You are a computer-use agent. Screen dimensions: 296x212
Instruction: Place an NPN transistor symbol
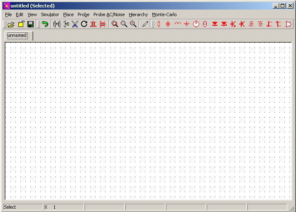tap(233, 24)
